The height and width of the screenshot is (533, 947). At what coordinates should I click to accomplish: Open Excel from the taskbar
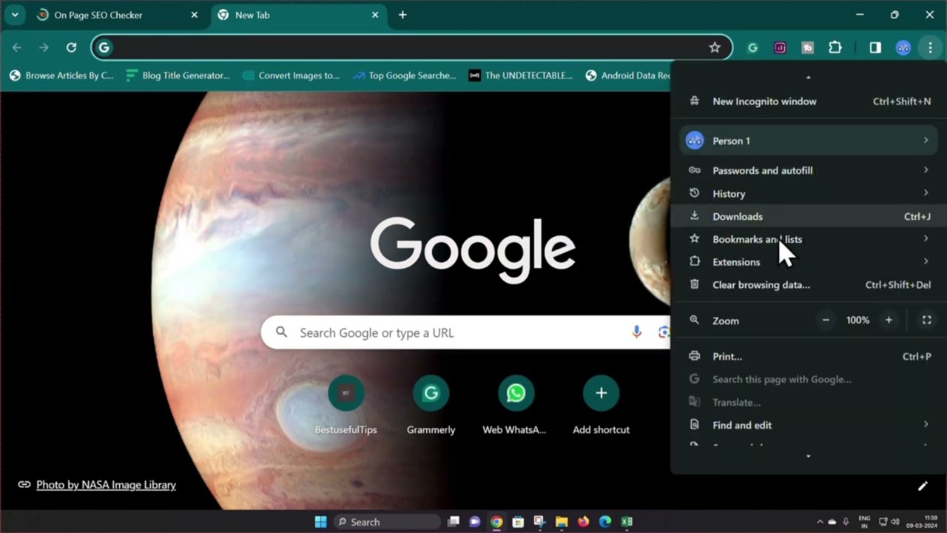[627, 522]
